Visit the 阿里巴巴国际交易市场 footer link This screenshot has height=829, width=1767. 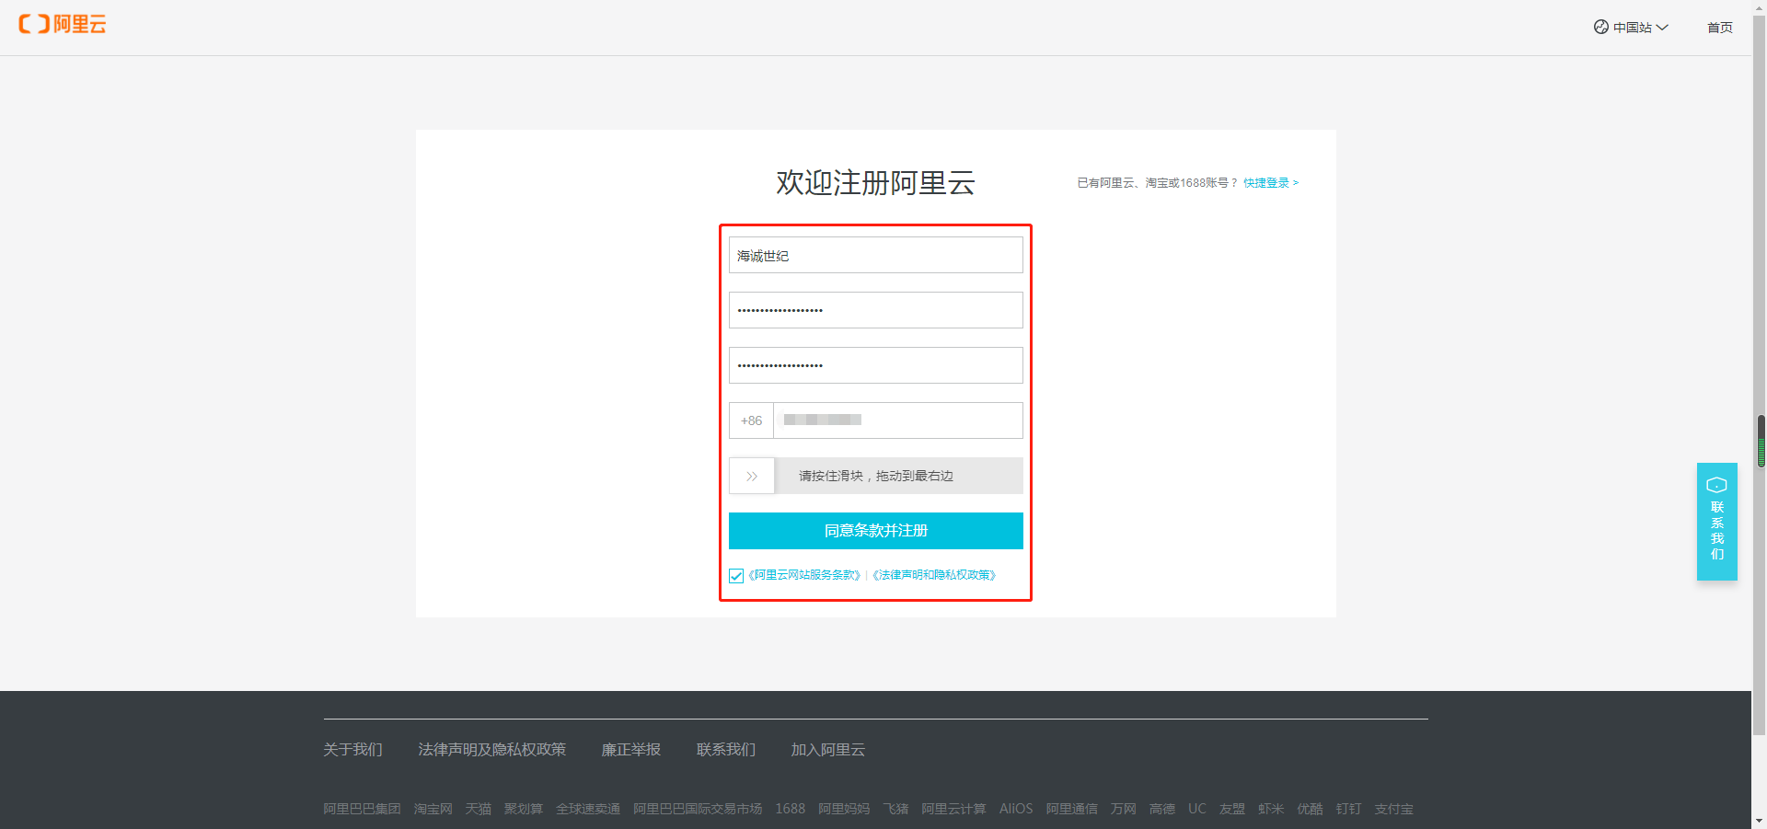(698, 809)
